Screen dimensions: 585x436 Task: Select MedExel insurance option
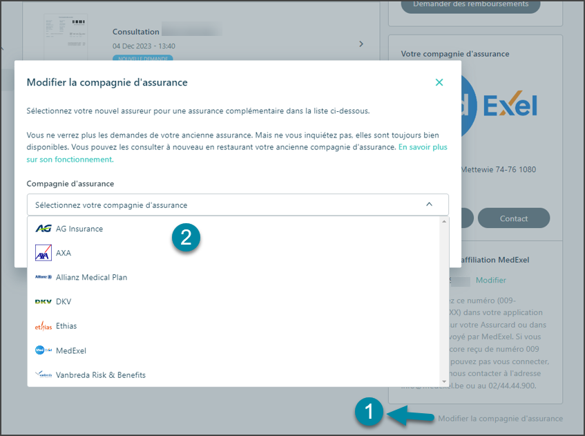click(233, 350)
